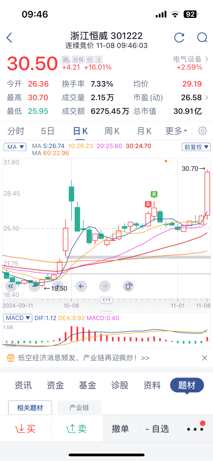213x461 pixels.
Task: Move chart left with arrow button
Action: point(81,286)
